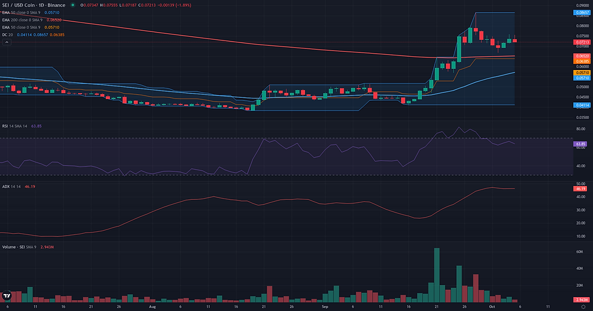593x311 pixels.
Task: Select the EMA 50 legend with orange value
Action: [31, 27]
